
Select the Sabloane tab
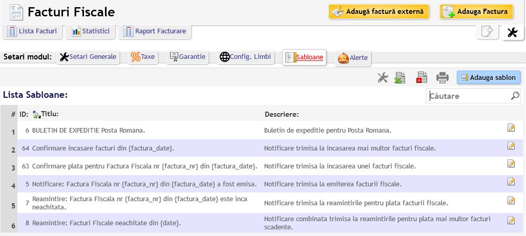304,57
